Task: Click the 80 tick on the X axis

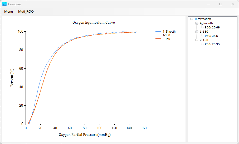Action: pyautogui.click(x=85, y=128)
